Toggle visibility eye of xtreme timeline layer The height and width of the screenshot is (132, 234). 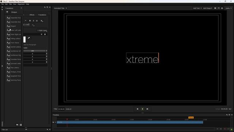point(53,122)
